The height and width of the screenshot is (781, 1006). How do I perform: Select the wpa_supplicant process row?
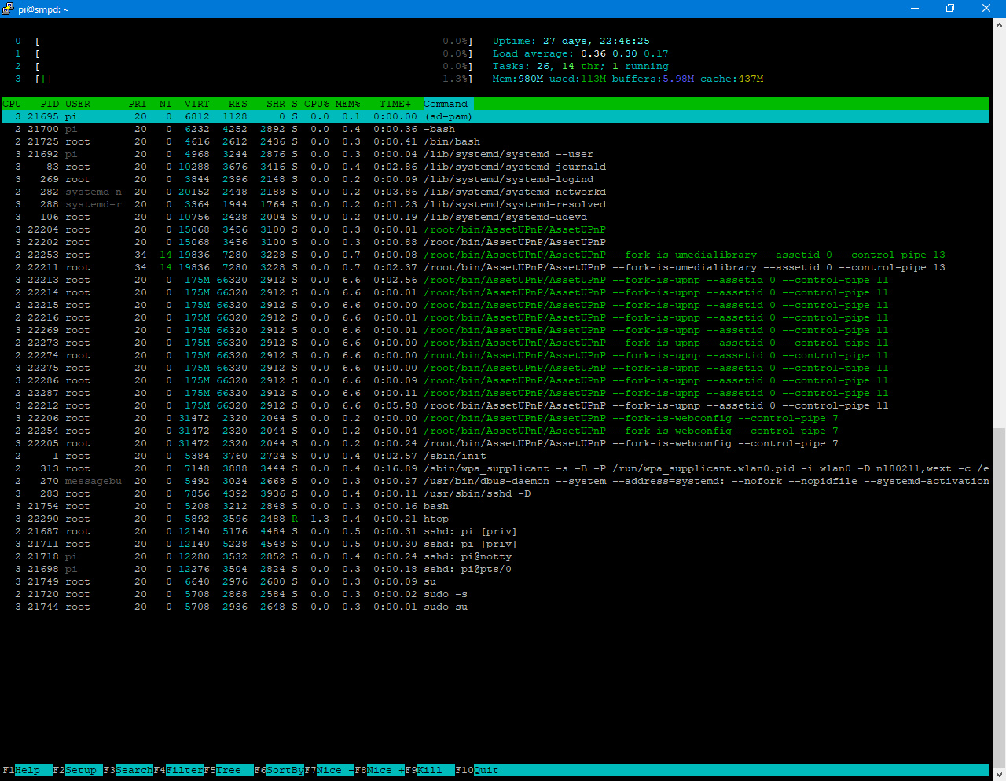point(496,468)
